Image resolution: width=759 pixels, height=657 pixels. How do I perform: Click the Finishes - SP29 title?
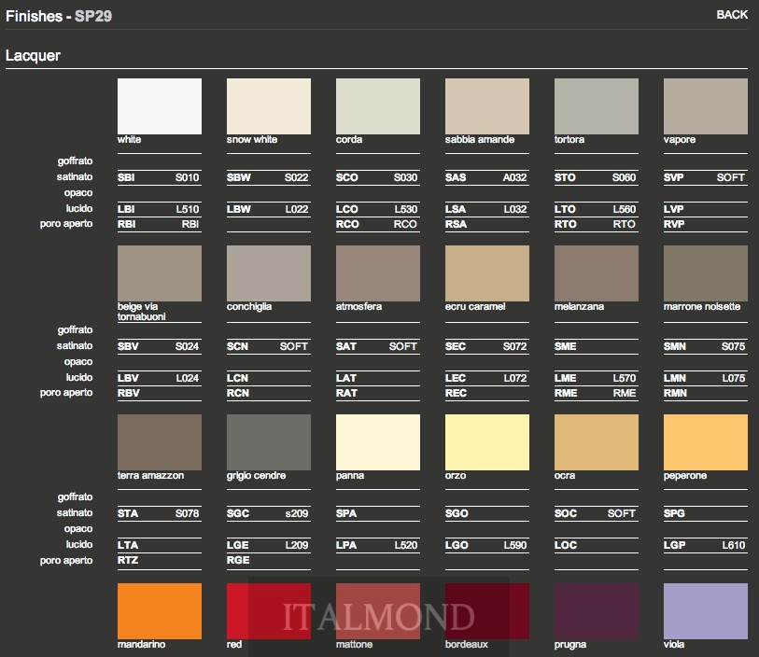click(59, 16)
